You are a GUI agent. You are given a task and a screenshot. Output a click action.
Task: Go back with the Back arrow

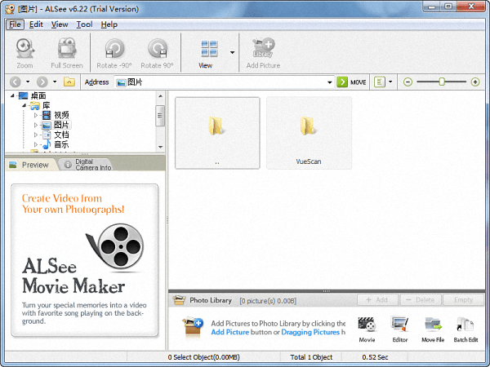[16, 82]
